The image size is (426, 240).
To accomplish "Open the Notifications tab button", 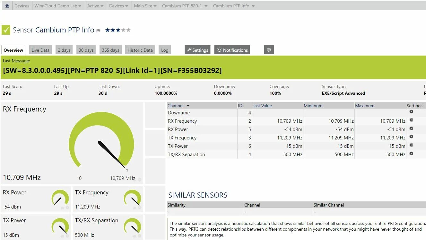I will point(232,50).
